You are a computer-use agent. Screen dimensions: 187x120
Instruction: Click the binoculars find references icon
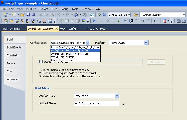tap(22, 21)
